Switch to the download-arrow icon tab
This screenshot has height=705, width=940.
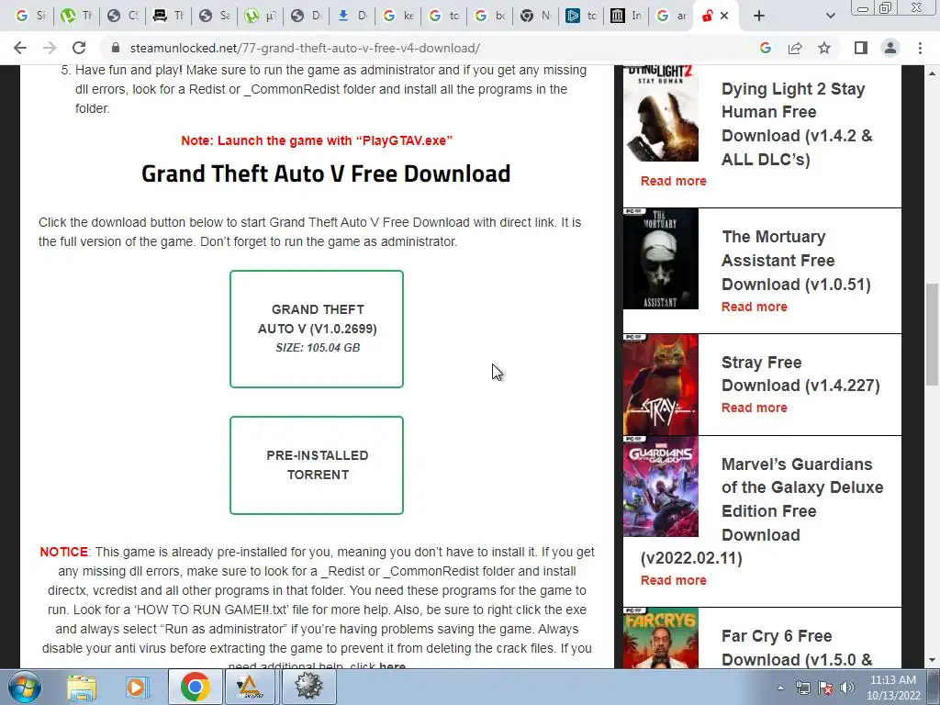tap(352, 16)
